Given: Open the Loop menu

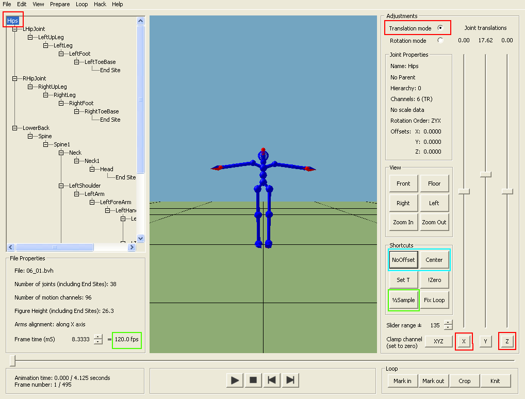Looking at the screenshot, I should click(x=81, y=4).
